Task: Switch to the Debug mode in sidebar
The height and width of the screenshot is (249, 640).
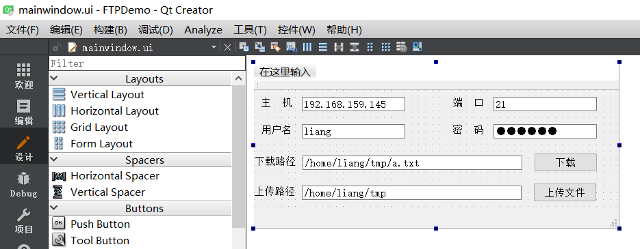Action: (24, 184)
